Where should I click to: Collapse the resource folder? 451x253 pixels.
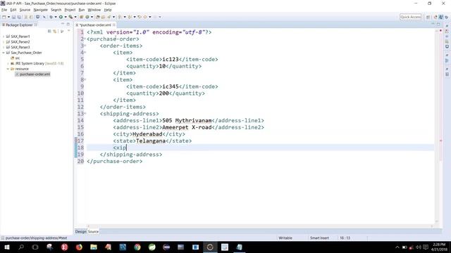8,69
